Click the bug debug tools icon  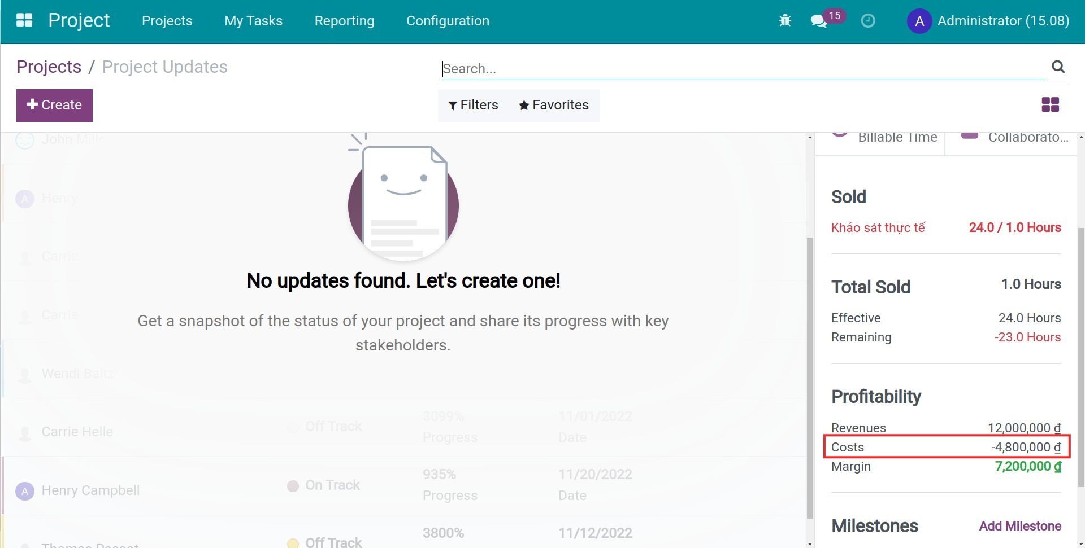[785, 21]
